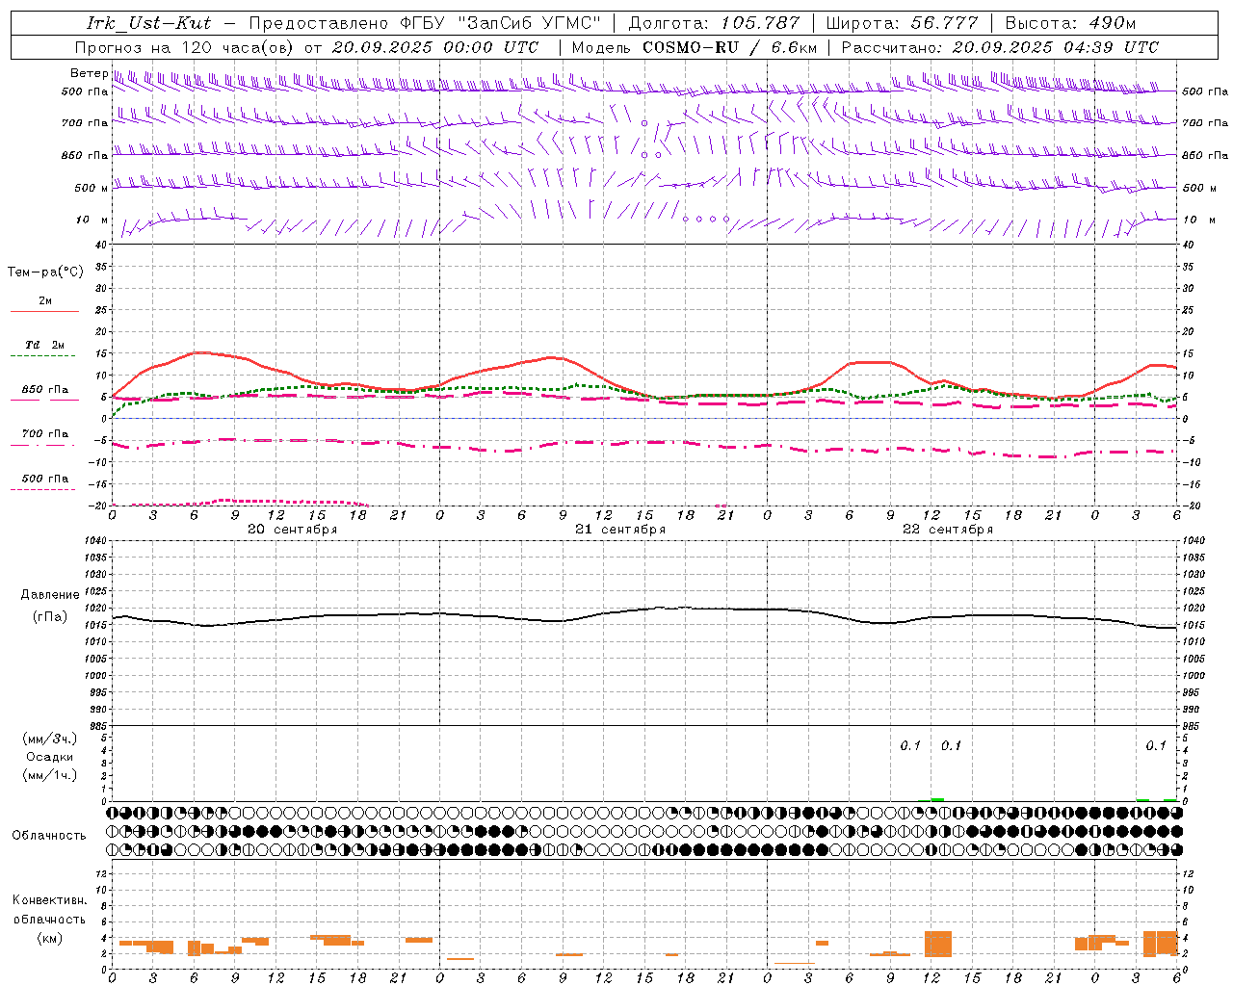Click the Широта: 56.777 value
Screen dimensions: 1233x986
point(903,22)
